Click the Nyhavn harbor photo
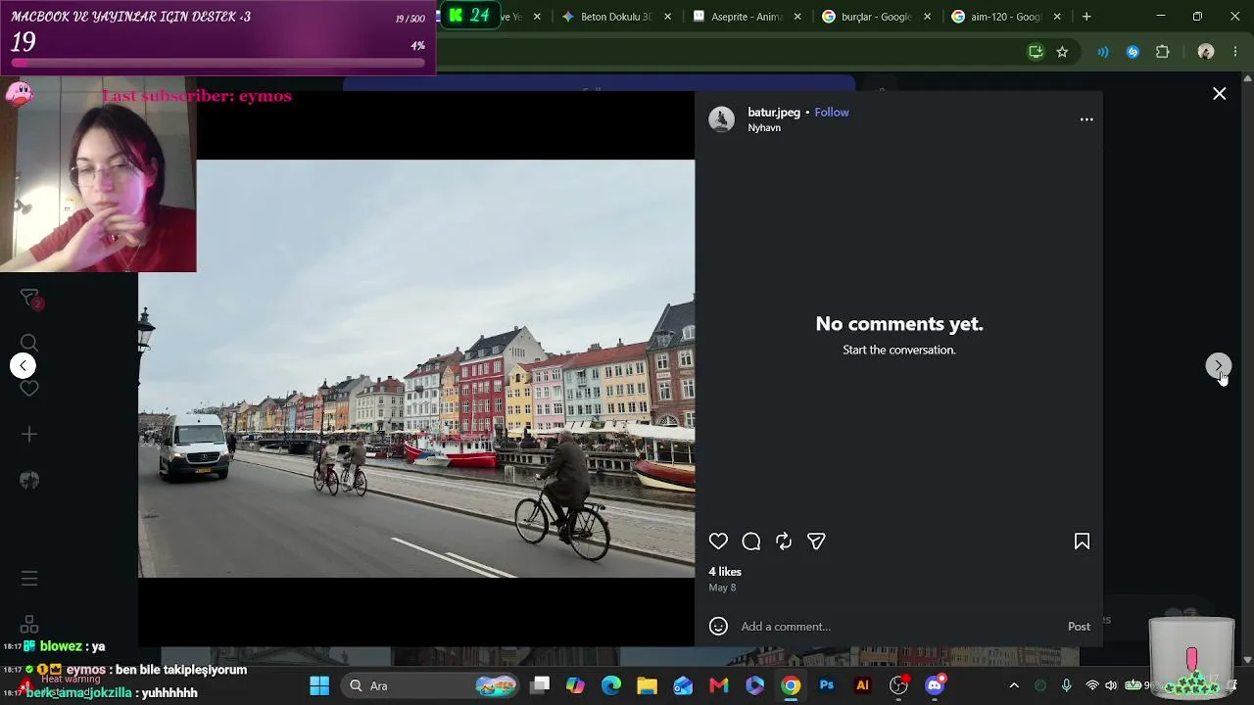The height and width of the screenshot is (705, 1254). pos(416,368)
